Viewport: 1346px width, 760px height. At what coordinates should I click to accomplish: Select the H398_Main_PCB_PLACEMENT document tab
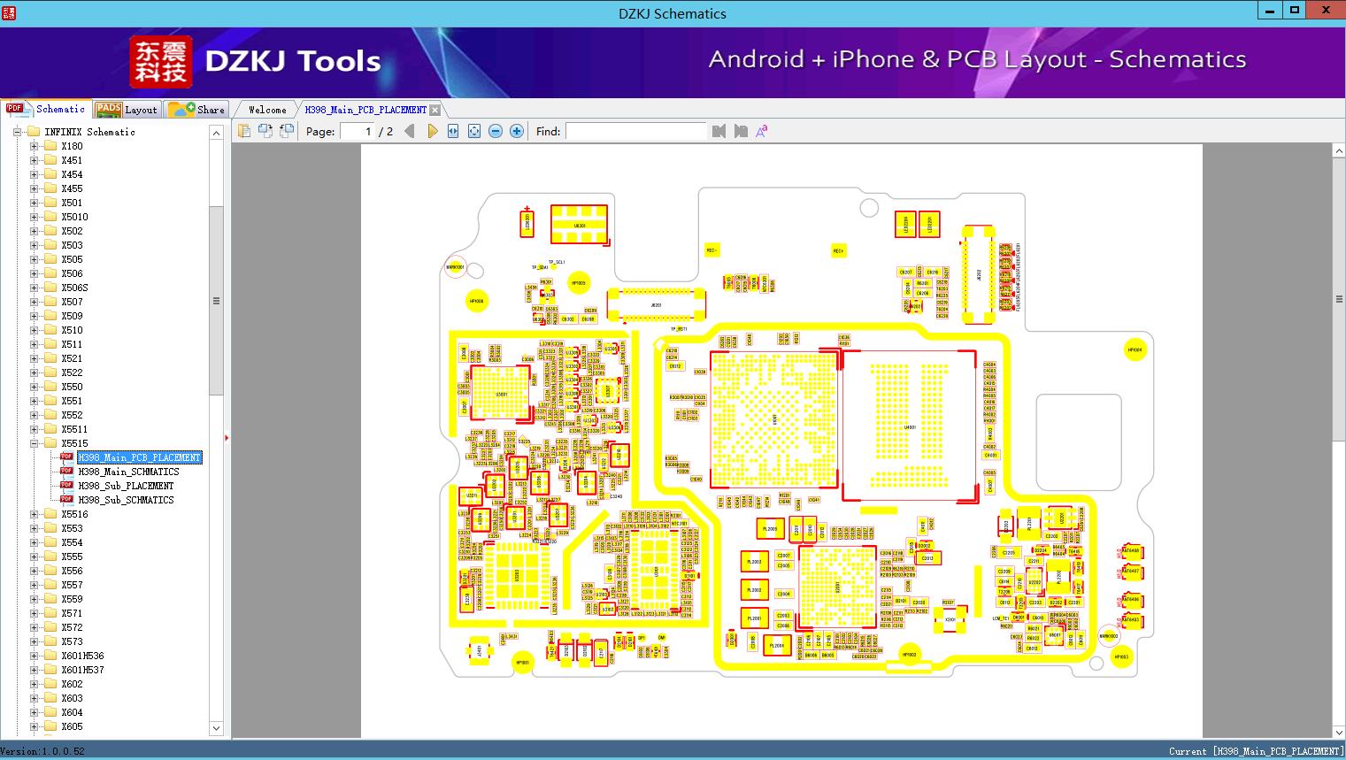(365, 110)
